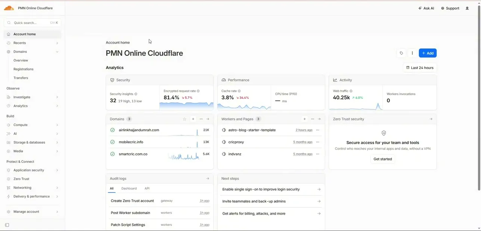Click the Security insights info icon

[136, 94]
